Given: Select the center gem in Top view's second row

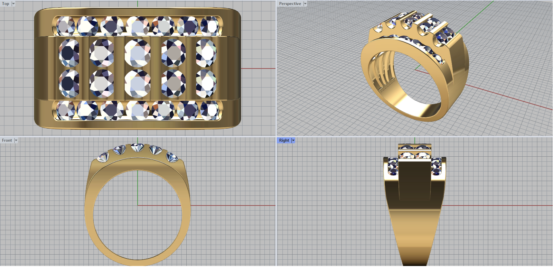Looking at the screenshot, I should click(x=137, y=52).
